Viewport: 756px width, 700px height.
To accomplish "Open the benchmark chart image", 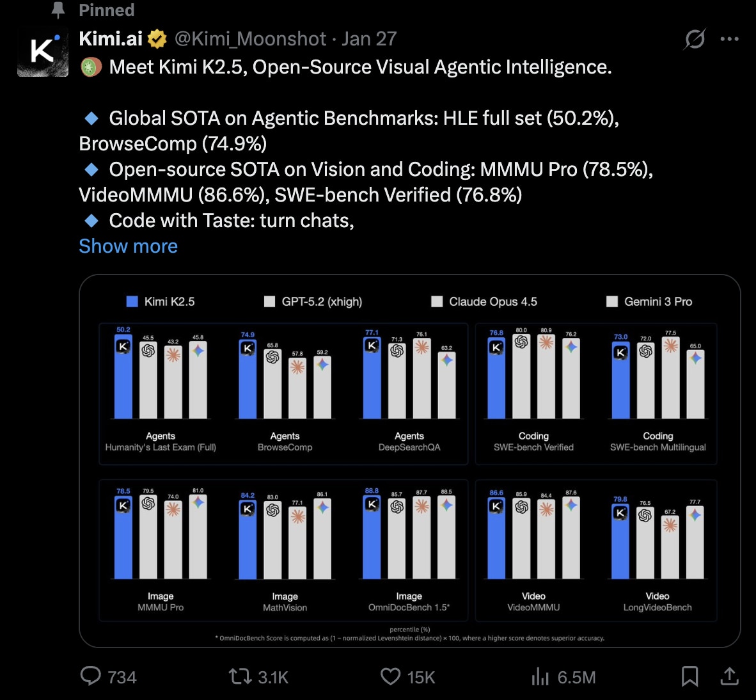I will click(409, 461).
